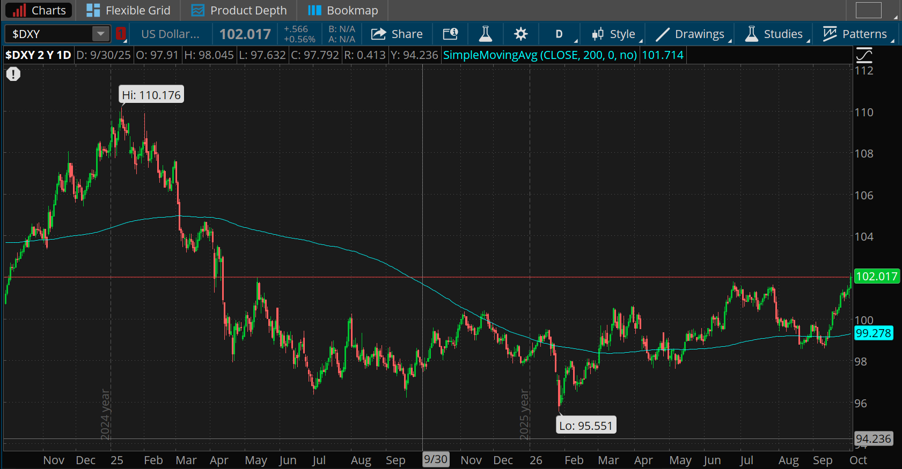Click the flask icon in the toolbar
This screenshot has height=469, width=902.
[x=485, y=34]
